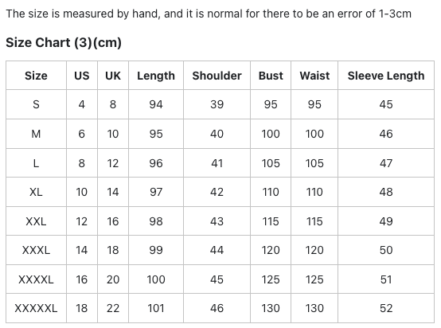This screenshot has height=328, width=441.
Task: Select the Bust column header
Action: [x=271, y=76]
